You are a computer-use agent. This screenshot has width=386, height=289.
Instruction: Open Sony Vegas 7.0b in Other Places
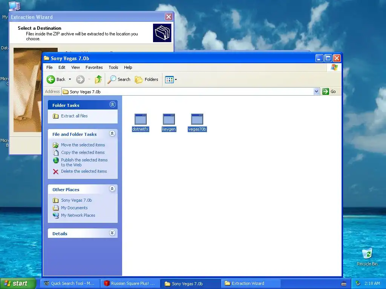tap(76, 200)
